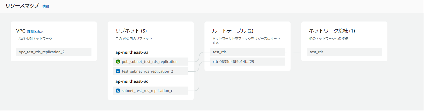Select the test_subnet_rds_replication_2 subnet name

pos(147,71)
